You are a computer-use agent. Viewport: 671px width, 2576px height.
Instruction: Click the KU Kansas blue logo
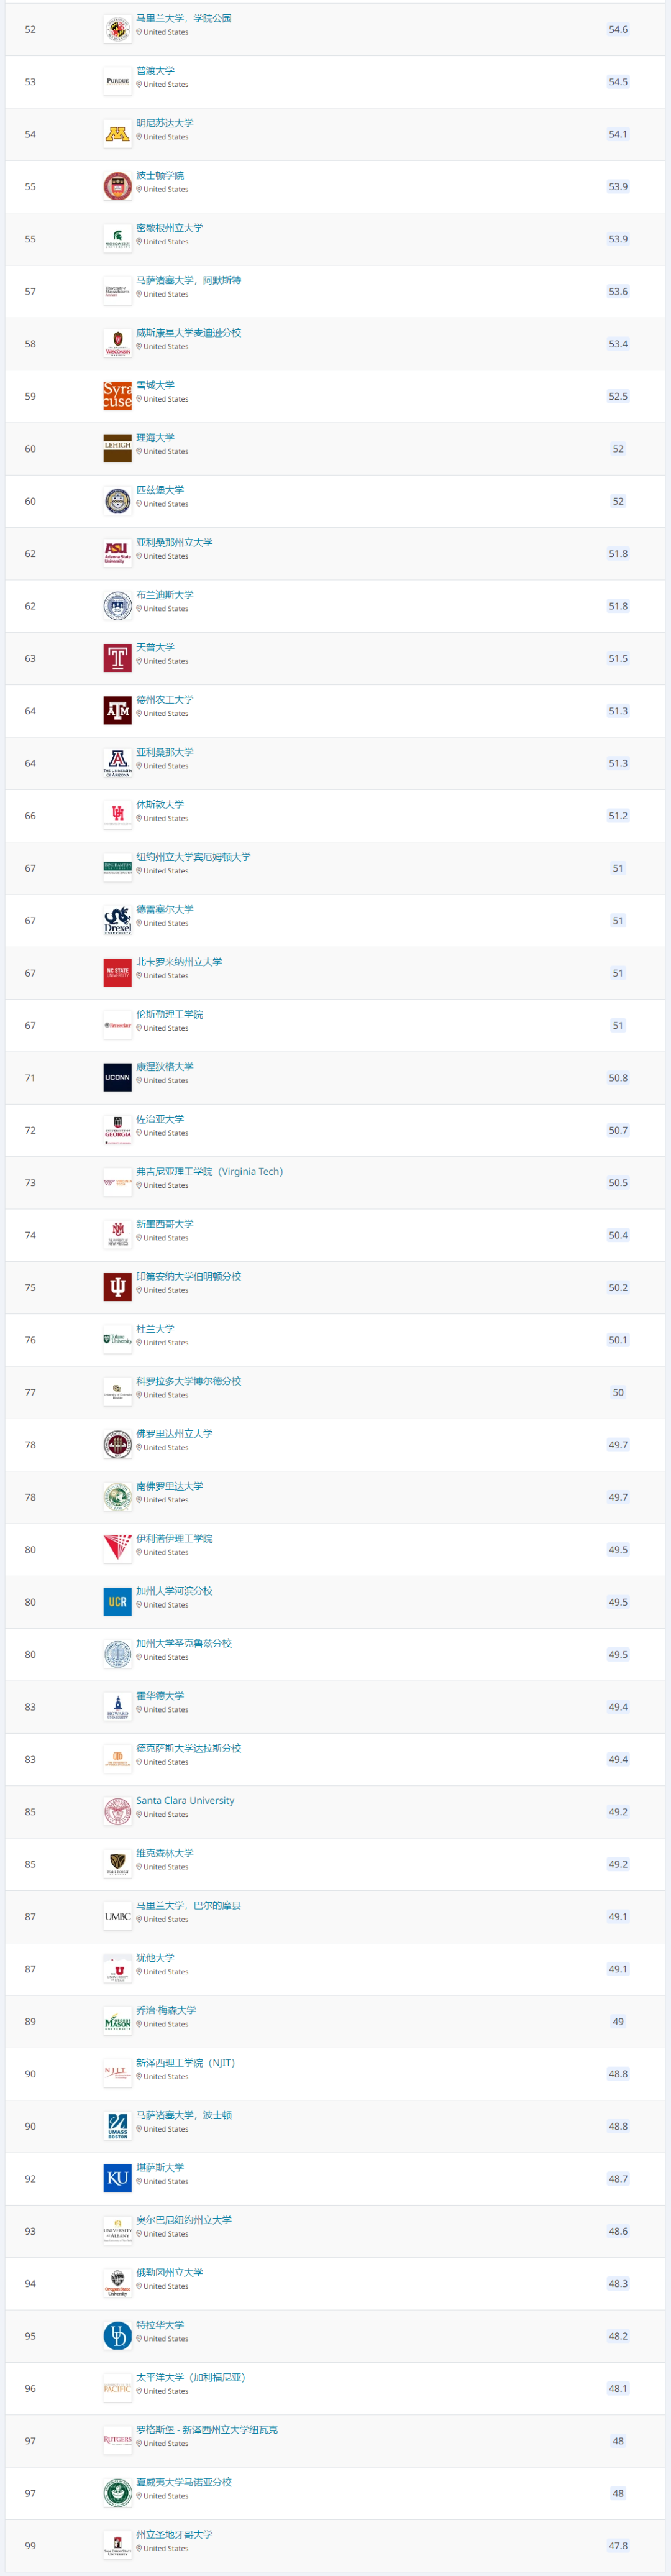point(117,2179)
